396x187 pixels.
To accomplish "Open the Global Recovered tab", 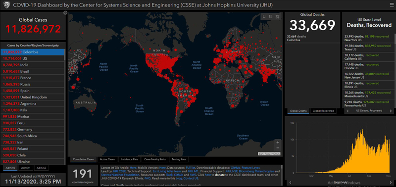I will tap(323, 111).
